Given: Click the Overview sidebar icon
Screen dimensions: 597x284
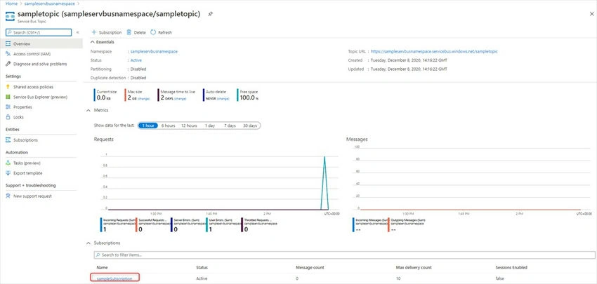Looking at the screenshot, I should 8,44.
